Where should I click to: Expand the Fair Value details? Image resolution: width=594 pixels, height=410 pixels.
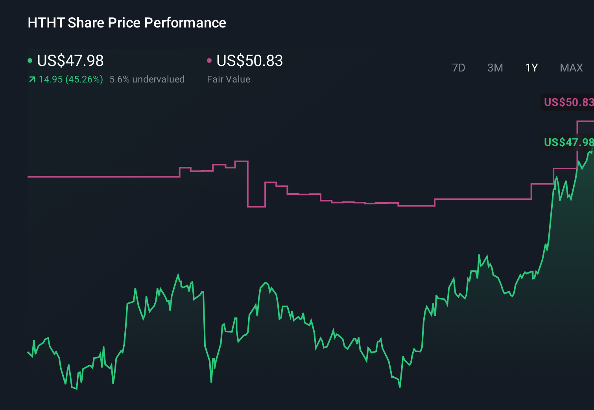(x=229, y=79)
